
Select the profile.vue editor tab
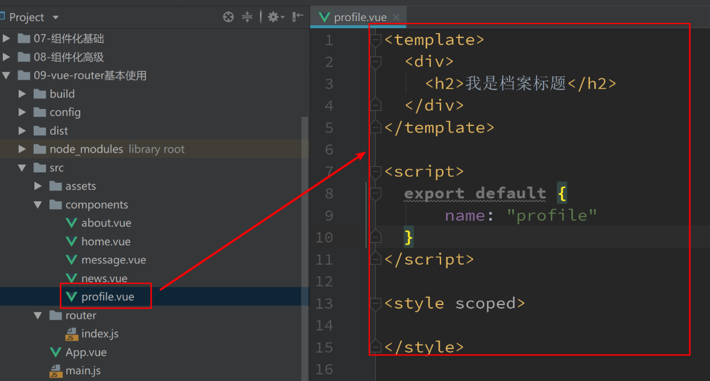[358, 17]
